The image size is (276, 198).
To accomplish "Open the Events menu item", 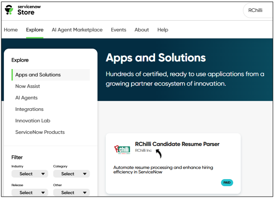I will click(x=118, y=30).
